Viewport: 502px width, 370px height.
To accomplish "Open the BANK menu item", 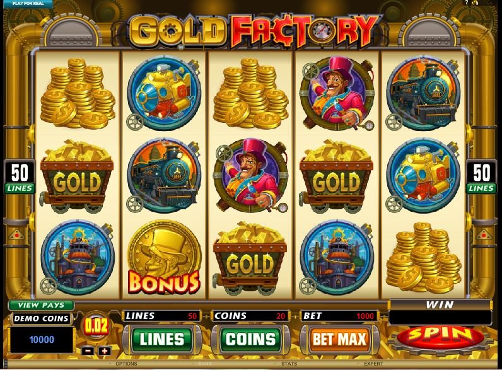I will [205, 364].
